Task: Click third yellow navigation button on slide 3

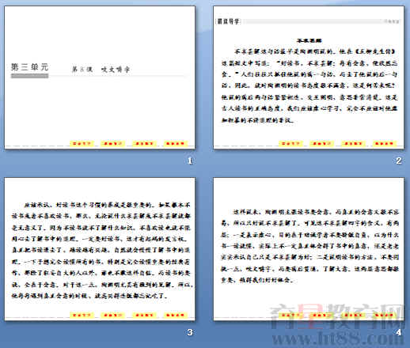Action: coord(144,315)
